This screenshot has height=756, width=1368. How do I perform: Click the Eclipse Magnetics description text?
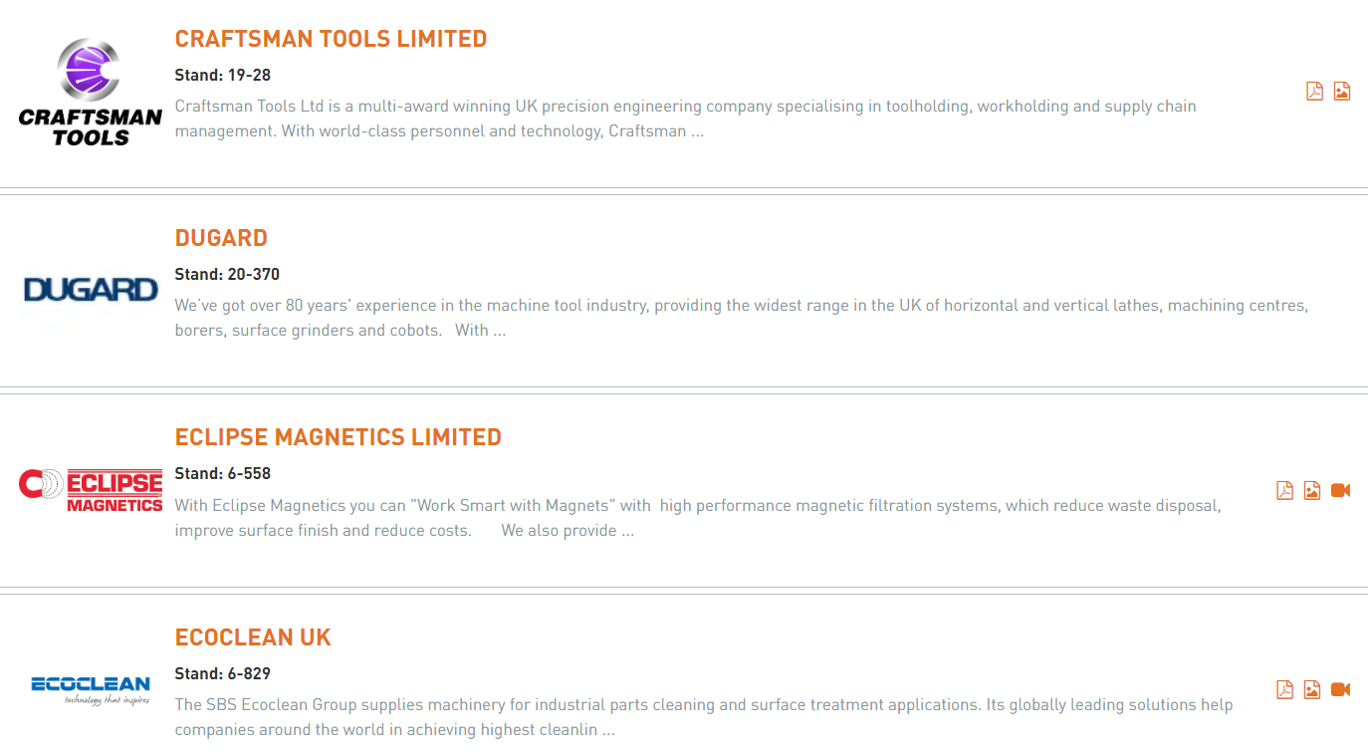click(698, 518)
